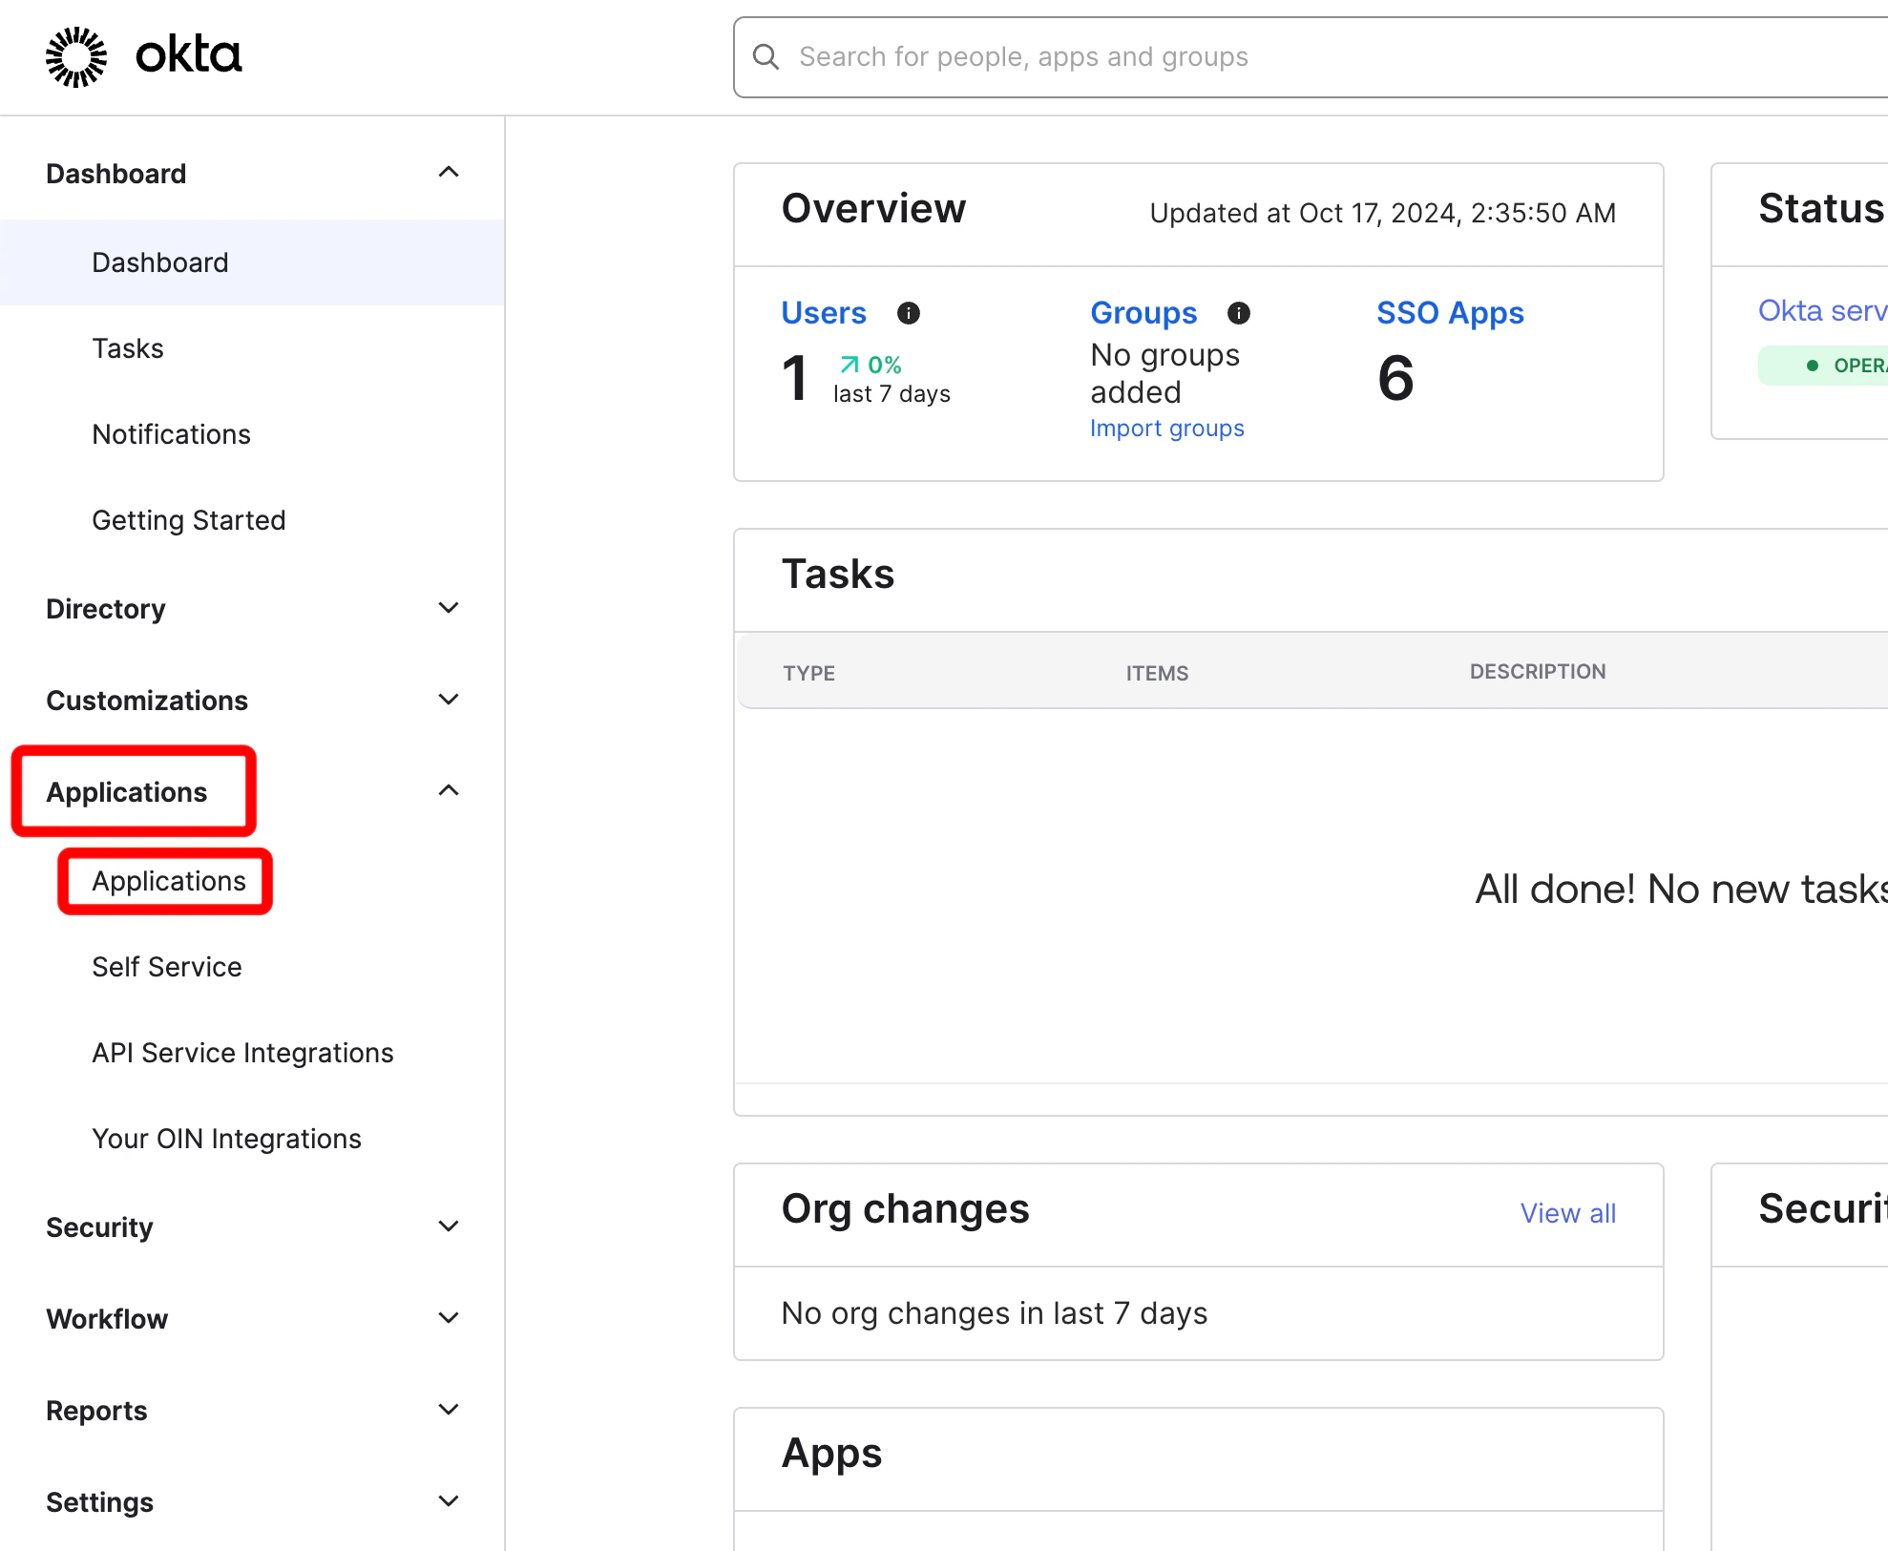Open the Groups info tooltip icon

tap(1238, 312)
